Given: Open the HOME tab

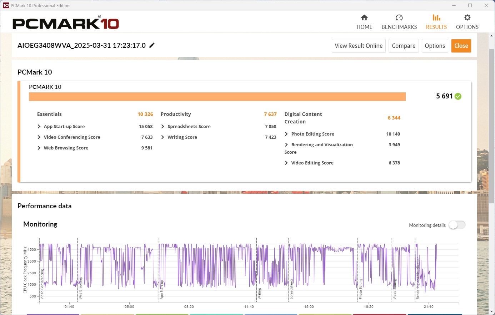Looking at the screenshot, I should pos(364,22).
